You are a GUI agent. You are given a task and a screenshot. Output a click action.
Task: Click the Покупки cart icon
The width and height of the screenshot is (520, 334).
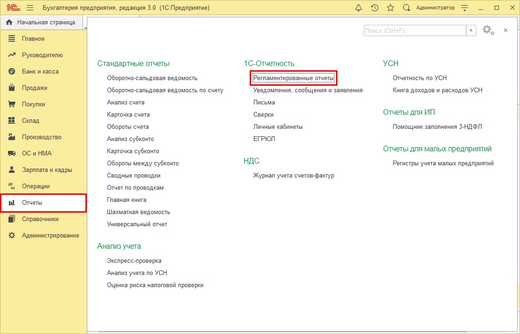coord(12,104)
